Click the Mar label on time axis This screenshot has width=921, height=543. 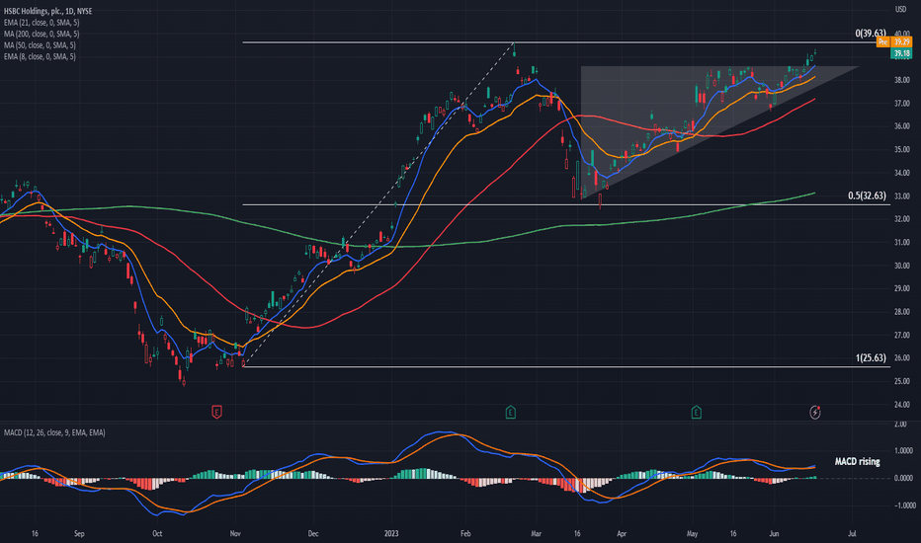(x=536, y=533)
